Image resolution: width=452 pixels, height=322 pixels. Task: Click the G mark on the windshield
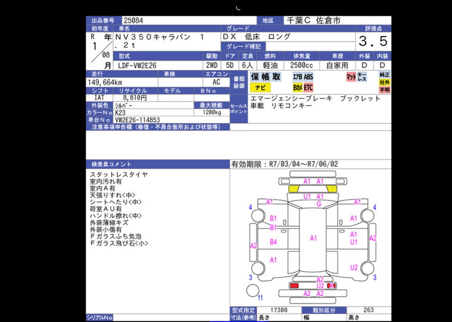(319, 204)
